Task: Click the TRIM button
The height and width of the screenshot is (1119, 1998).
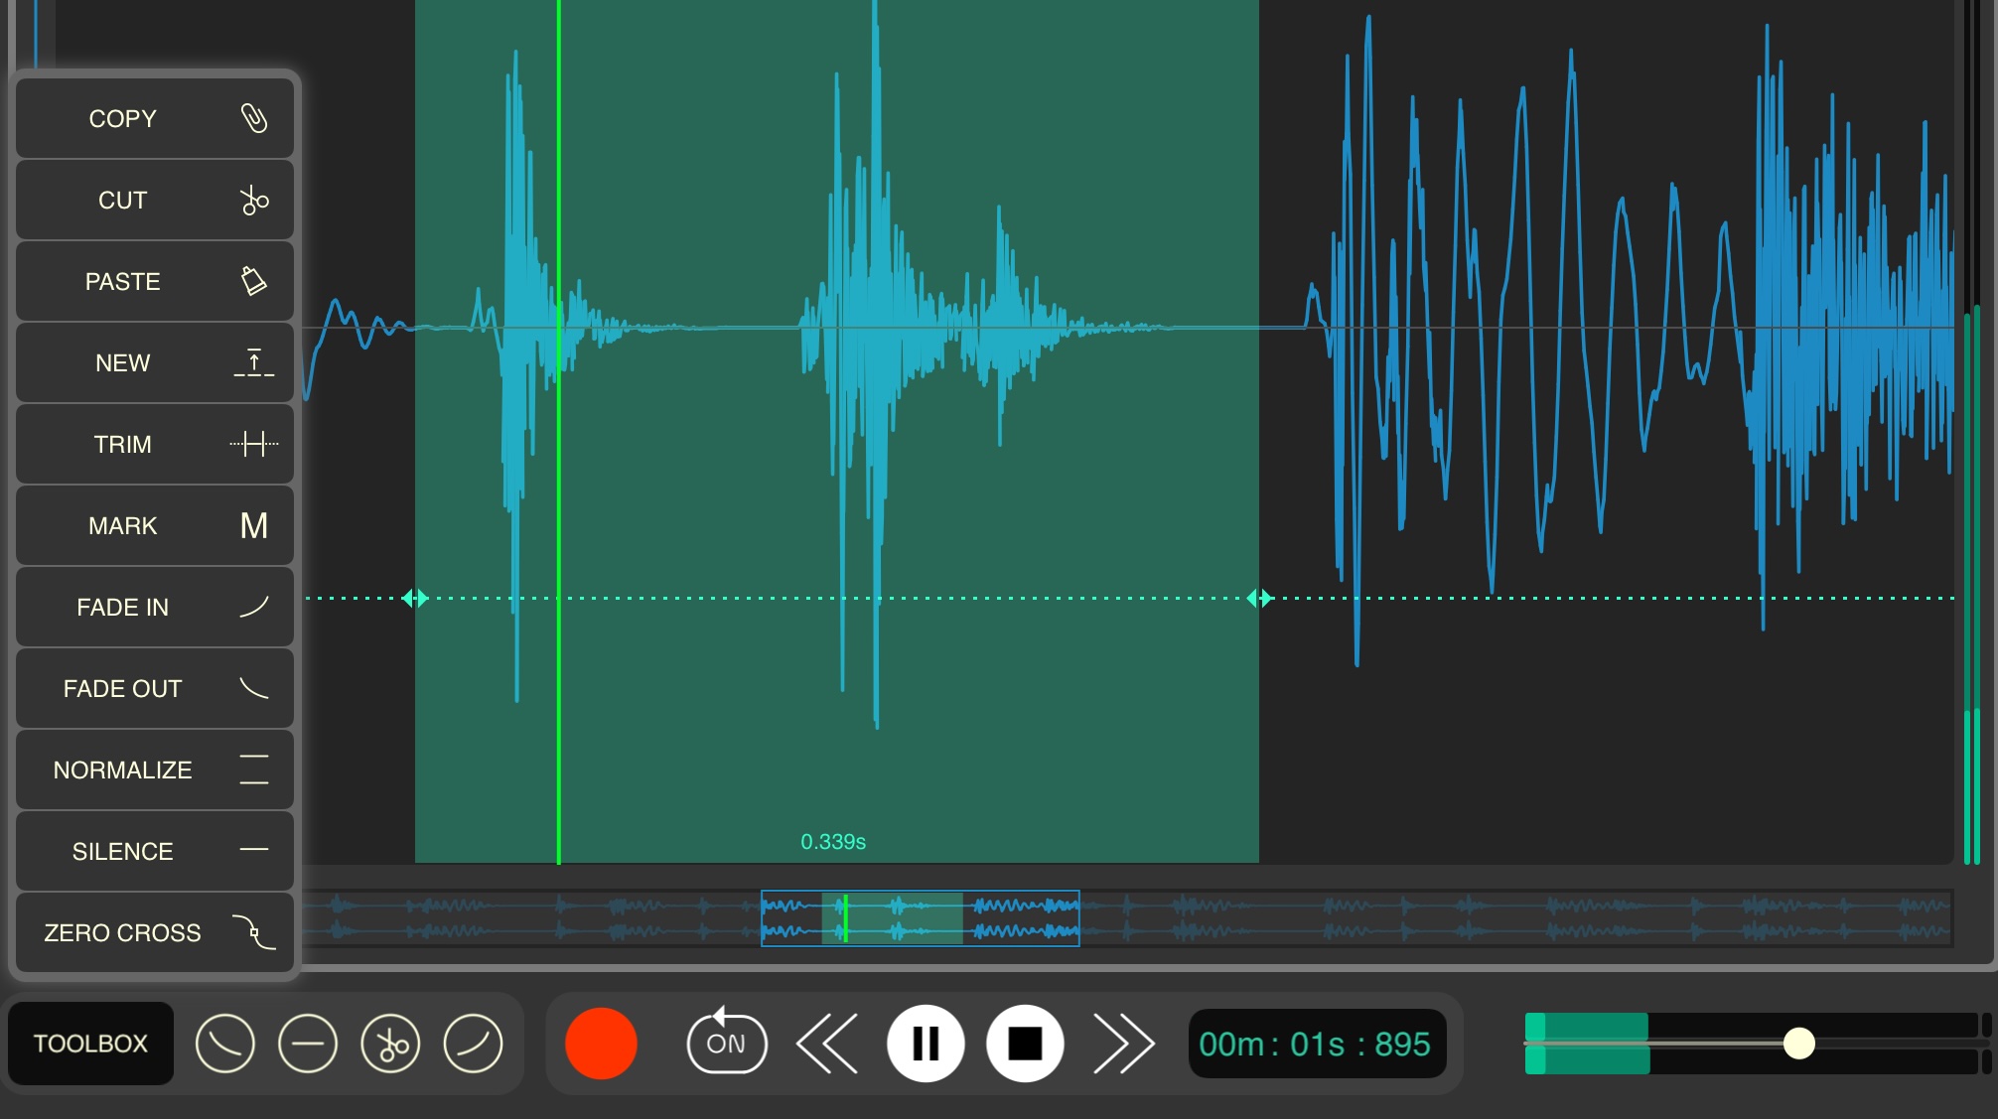Action: 155,444
